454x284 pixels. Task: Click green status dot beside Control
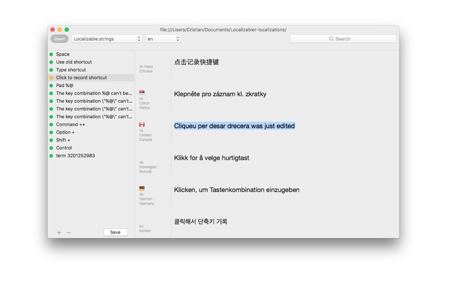click(51, 148)
